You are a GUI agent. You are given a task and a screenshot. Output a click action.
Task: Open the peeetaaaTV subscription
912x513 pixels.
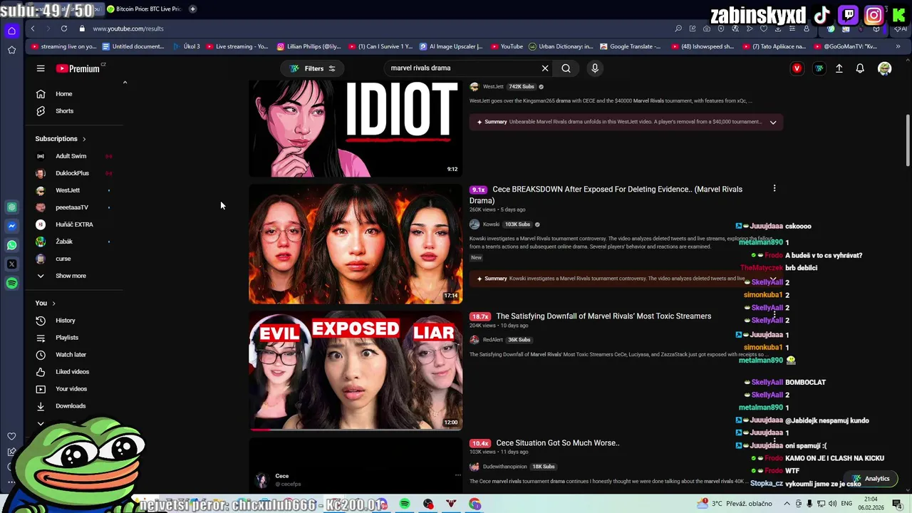72,207
